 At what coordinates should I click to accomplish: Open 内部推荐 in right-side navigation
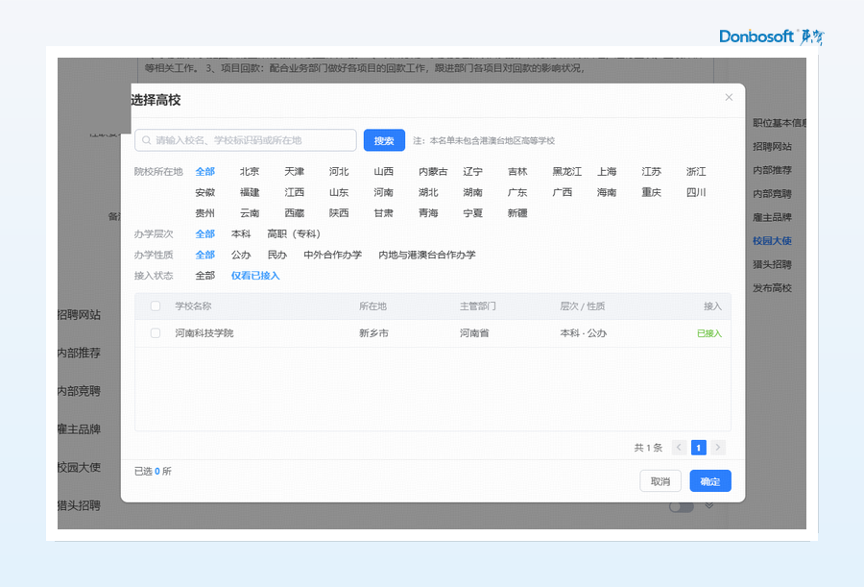point(772,170)
